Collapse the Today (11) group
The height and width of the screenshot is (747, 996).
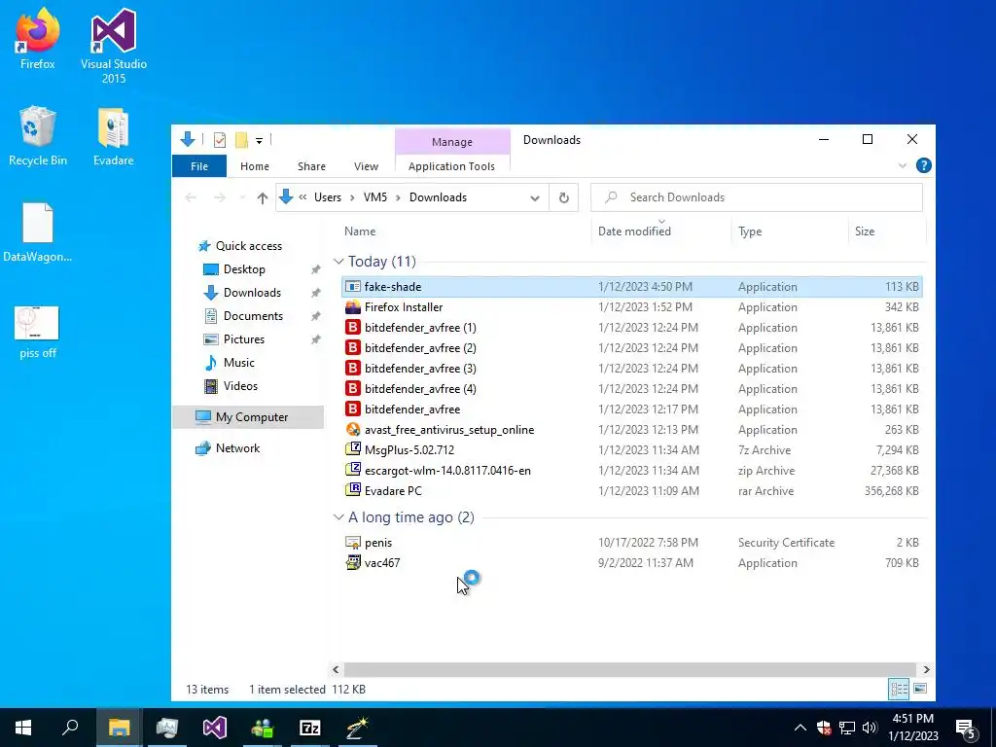338,262
